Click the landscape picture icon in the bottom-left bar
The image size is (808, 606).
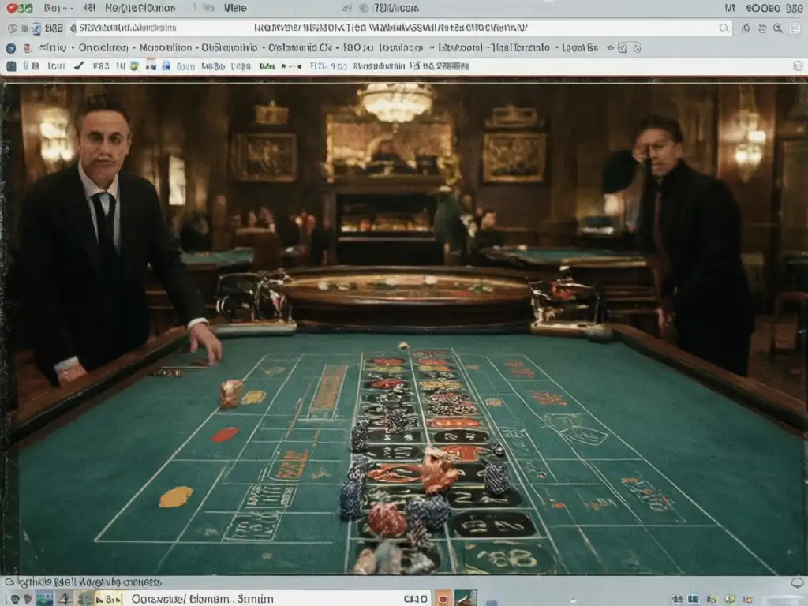(x=44, y=599)
